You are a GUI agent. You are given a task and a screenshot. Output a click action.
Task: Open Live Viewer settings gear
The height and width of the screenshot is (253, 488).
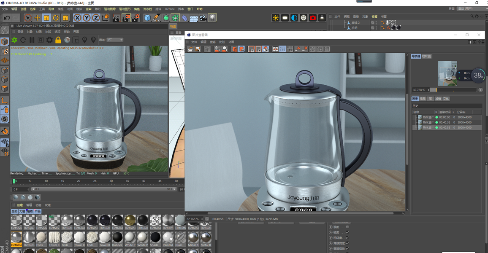coord(49,40)
